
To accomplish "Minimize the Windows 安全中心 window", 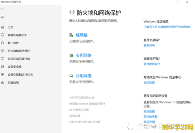I will point(178,2).
